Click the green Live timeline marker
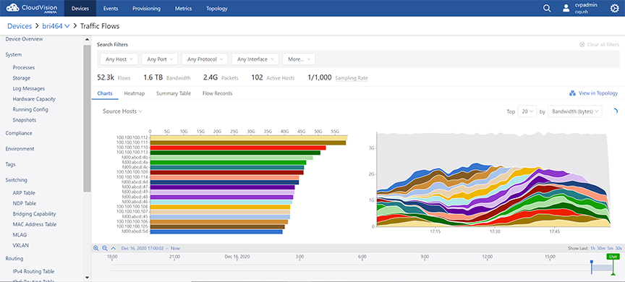625x282 pixels. pos(613,257)
